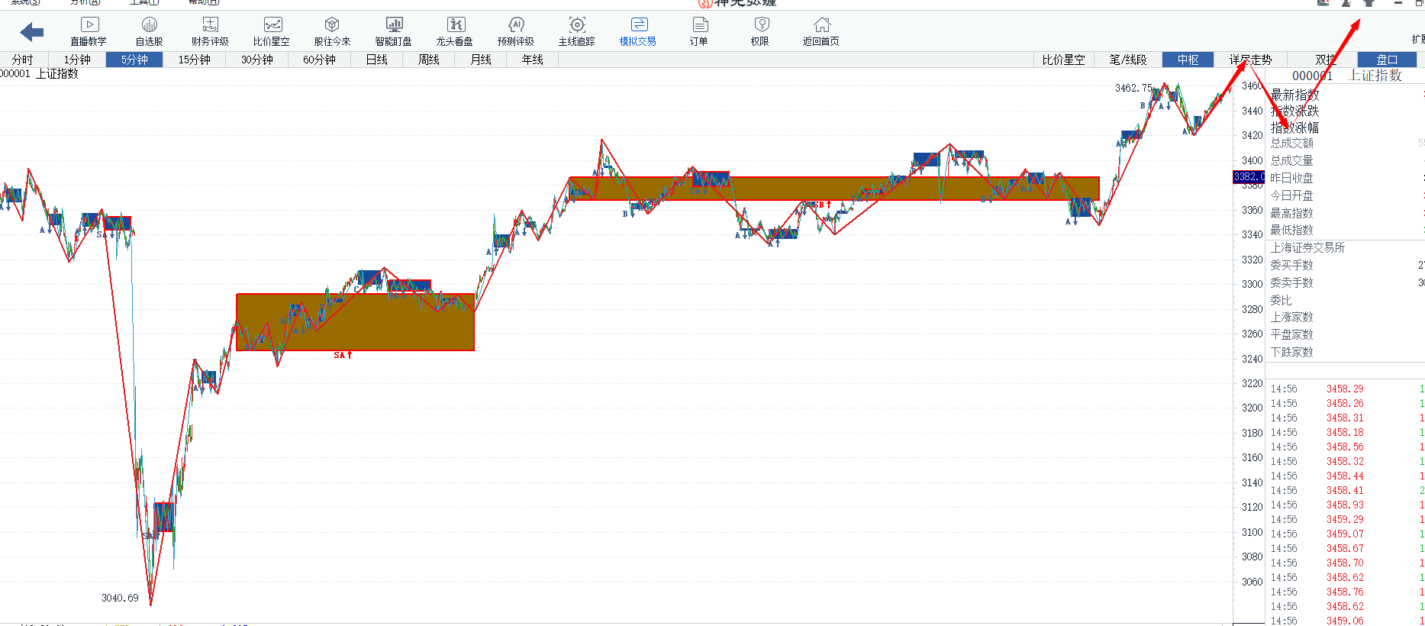Click the 3040.69 low price label
Image resolution: width=1425 pixels, height=626 pixels.
(x=120, y=598)
